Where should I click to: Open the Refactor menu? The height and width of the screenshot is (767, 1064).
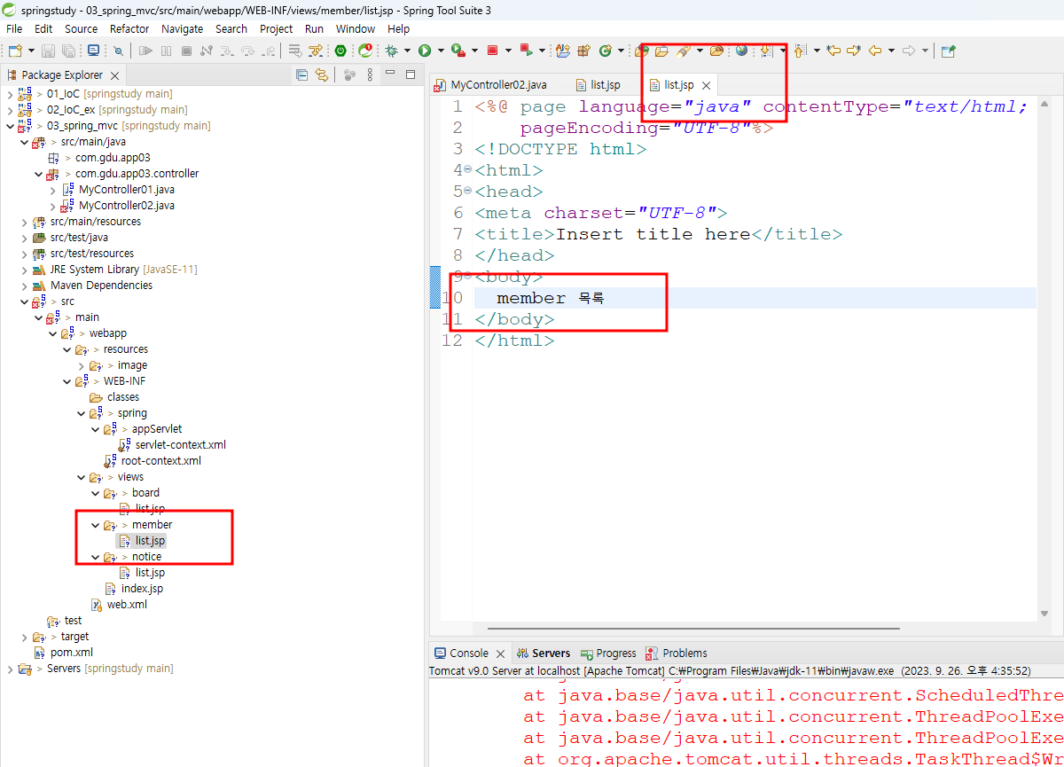click(129, 28)
